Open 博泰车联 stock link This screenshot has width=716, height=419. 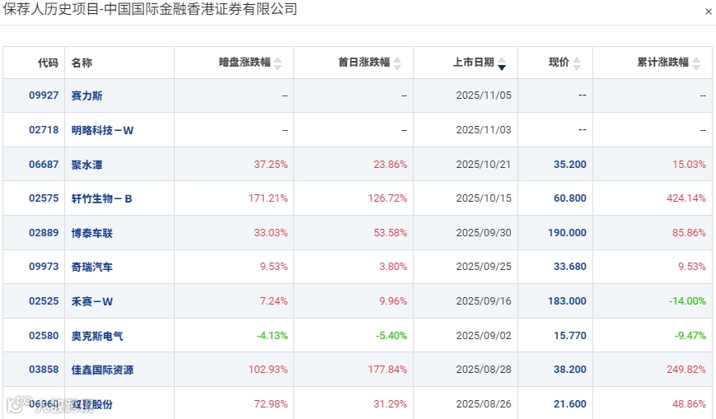(91, 233)
